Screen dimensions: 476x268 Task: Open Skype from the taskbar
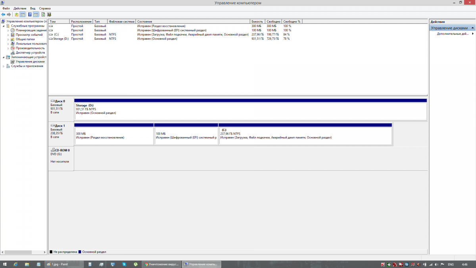pos(124,264)
